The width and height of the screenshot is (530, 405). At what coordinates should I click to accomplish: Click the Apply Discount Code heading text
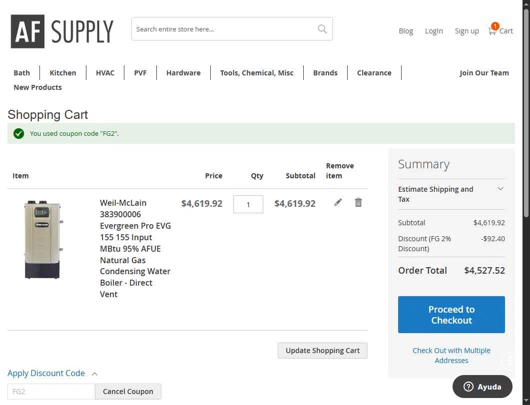tap(46, 373)
